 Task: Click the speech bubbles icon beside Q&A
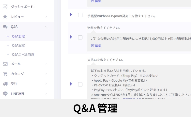click(5, 27)
